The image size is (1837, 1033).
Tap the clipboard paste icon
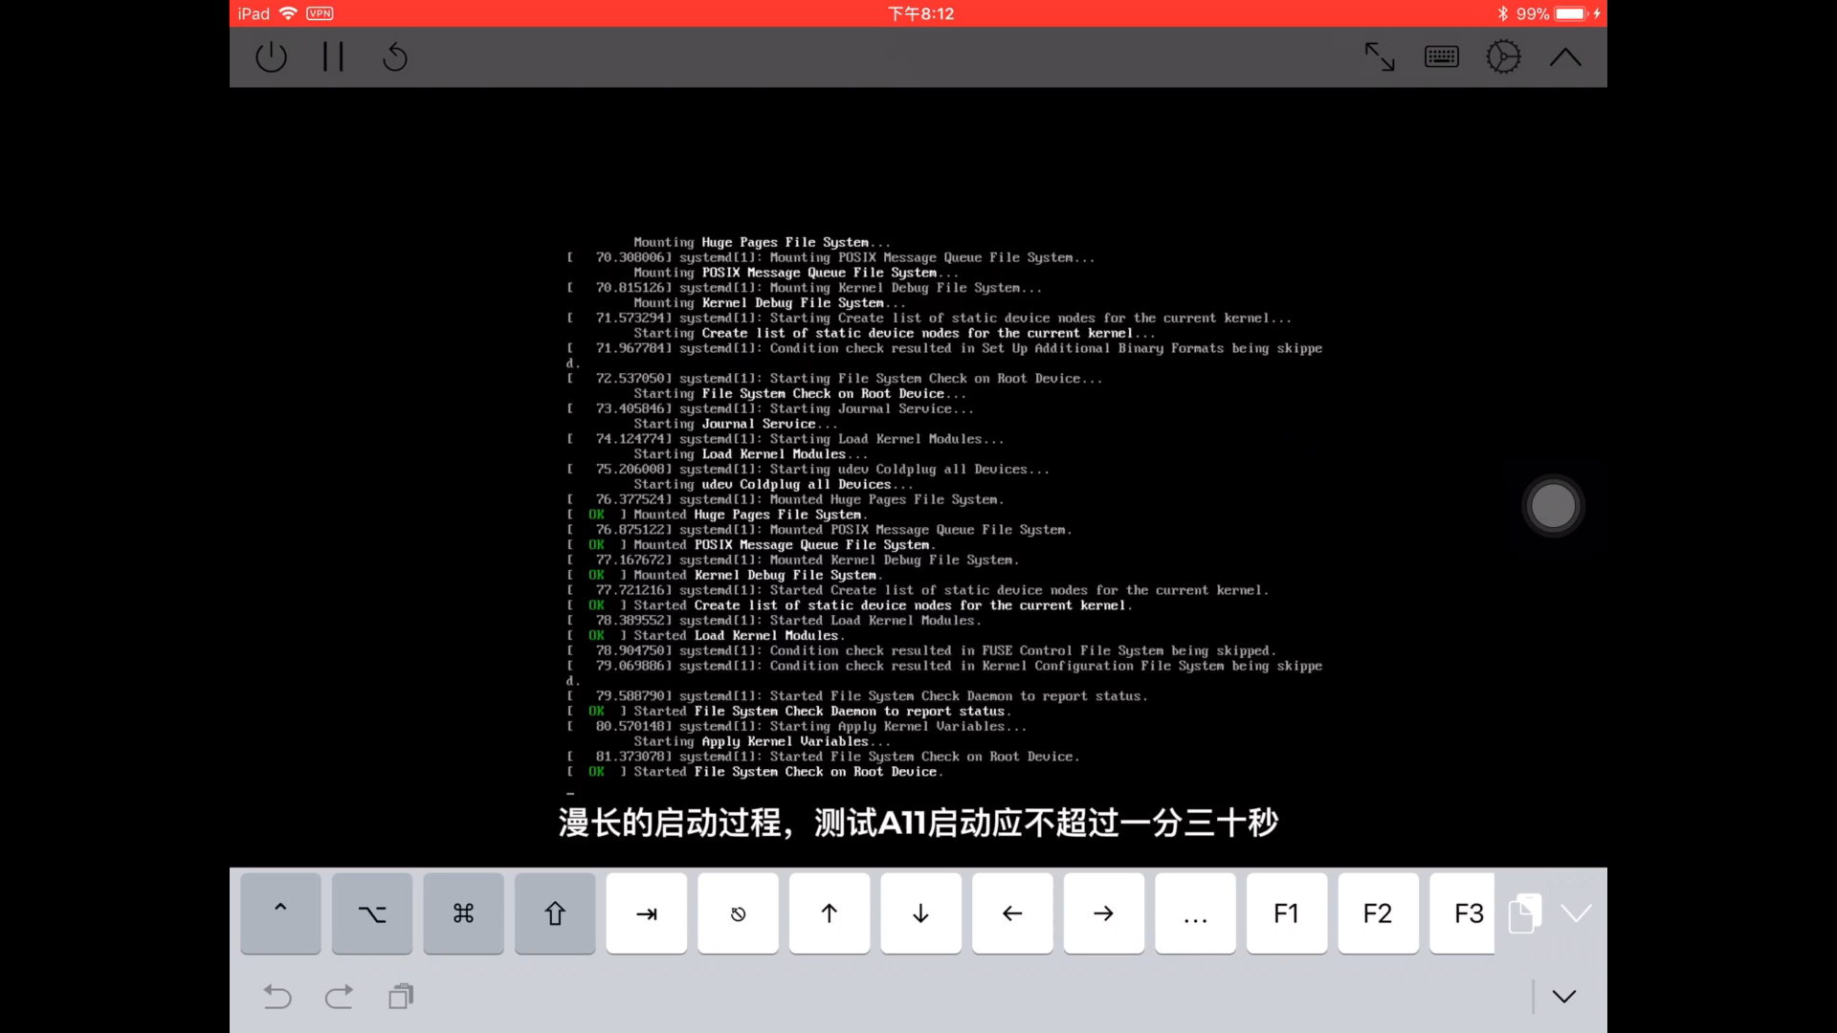1525,913
